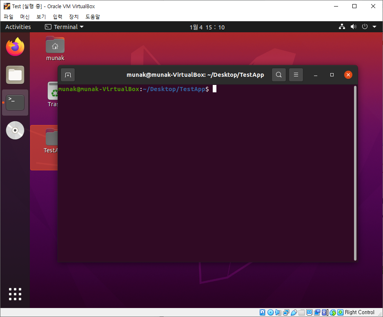The height and width of the screenshot is (317, 383).
Task: Click the terminal title munak@munak-VirtualBox
Action: (x=195, y=75)
